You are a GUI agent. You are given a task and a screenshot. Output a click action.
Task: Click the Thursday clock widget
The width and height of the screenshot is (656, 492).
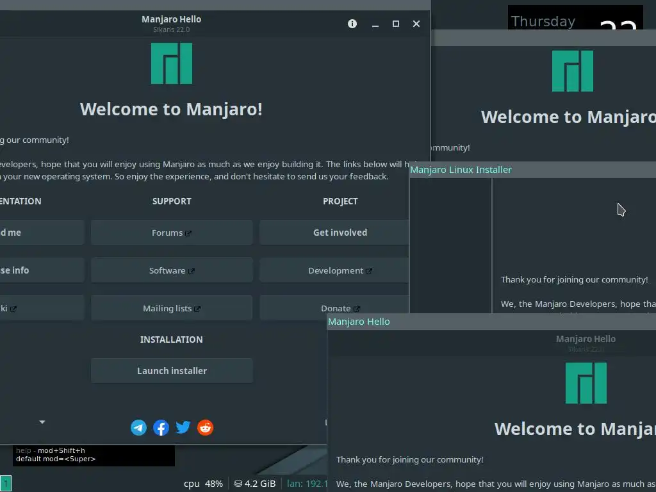click(575, 17)
